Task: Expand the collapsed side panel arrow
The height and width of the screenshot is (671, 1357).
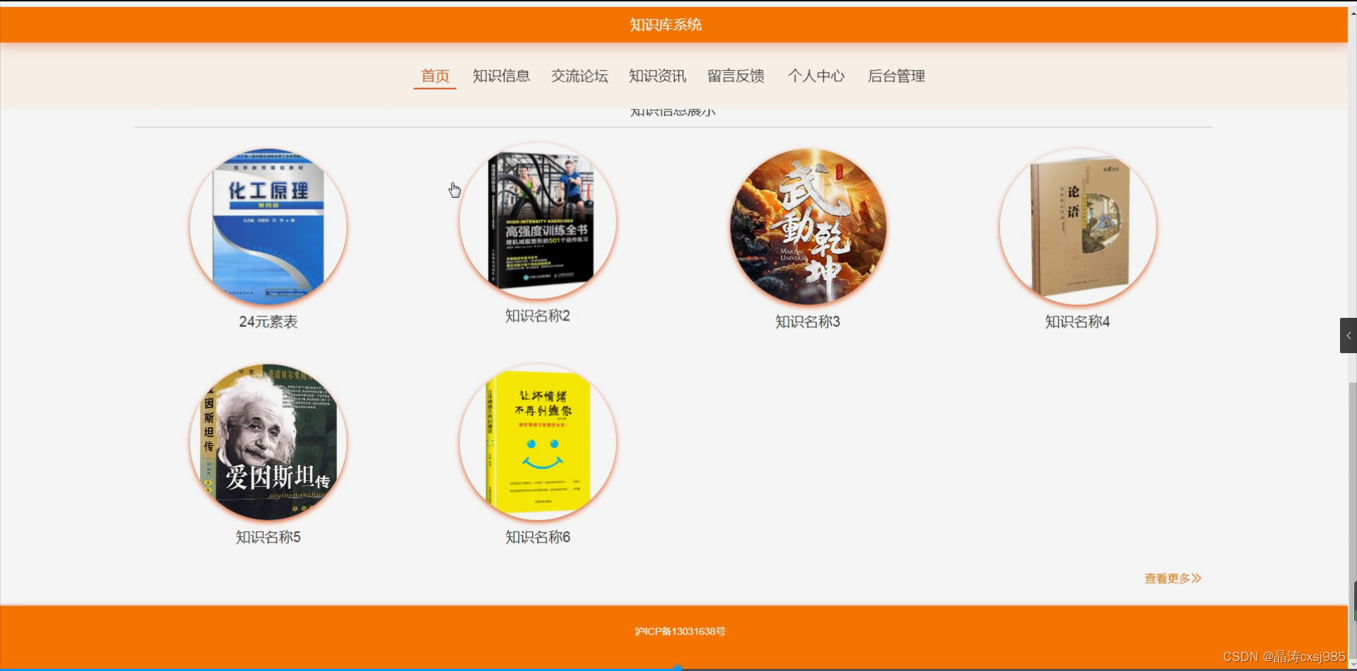Action: point(1349,335)
